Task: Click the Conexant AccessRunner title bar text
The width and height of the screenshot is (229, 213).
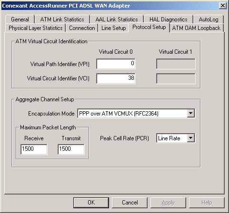Action: [x=66, y=6]
